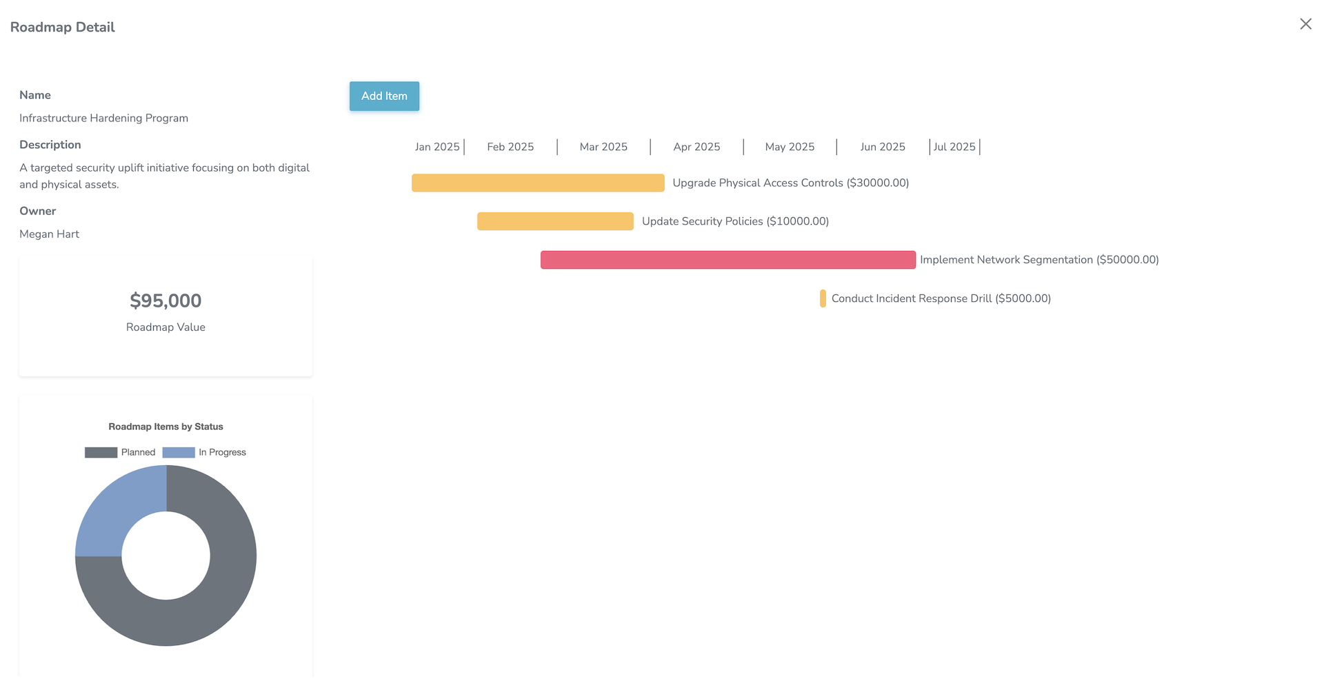The image size is (1324, 692).
Task: Click the blue In Progress legend swatch
Action: pyautogui.click(x=179, y=452)
